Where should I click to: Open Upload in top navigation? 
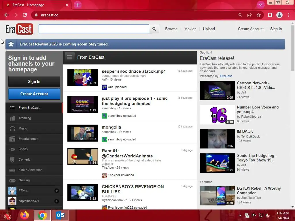tap(209, 29)
